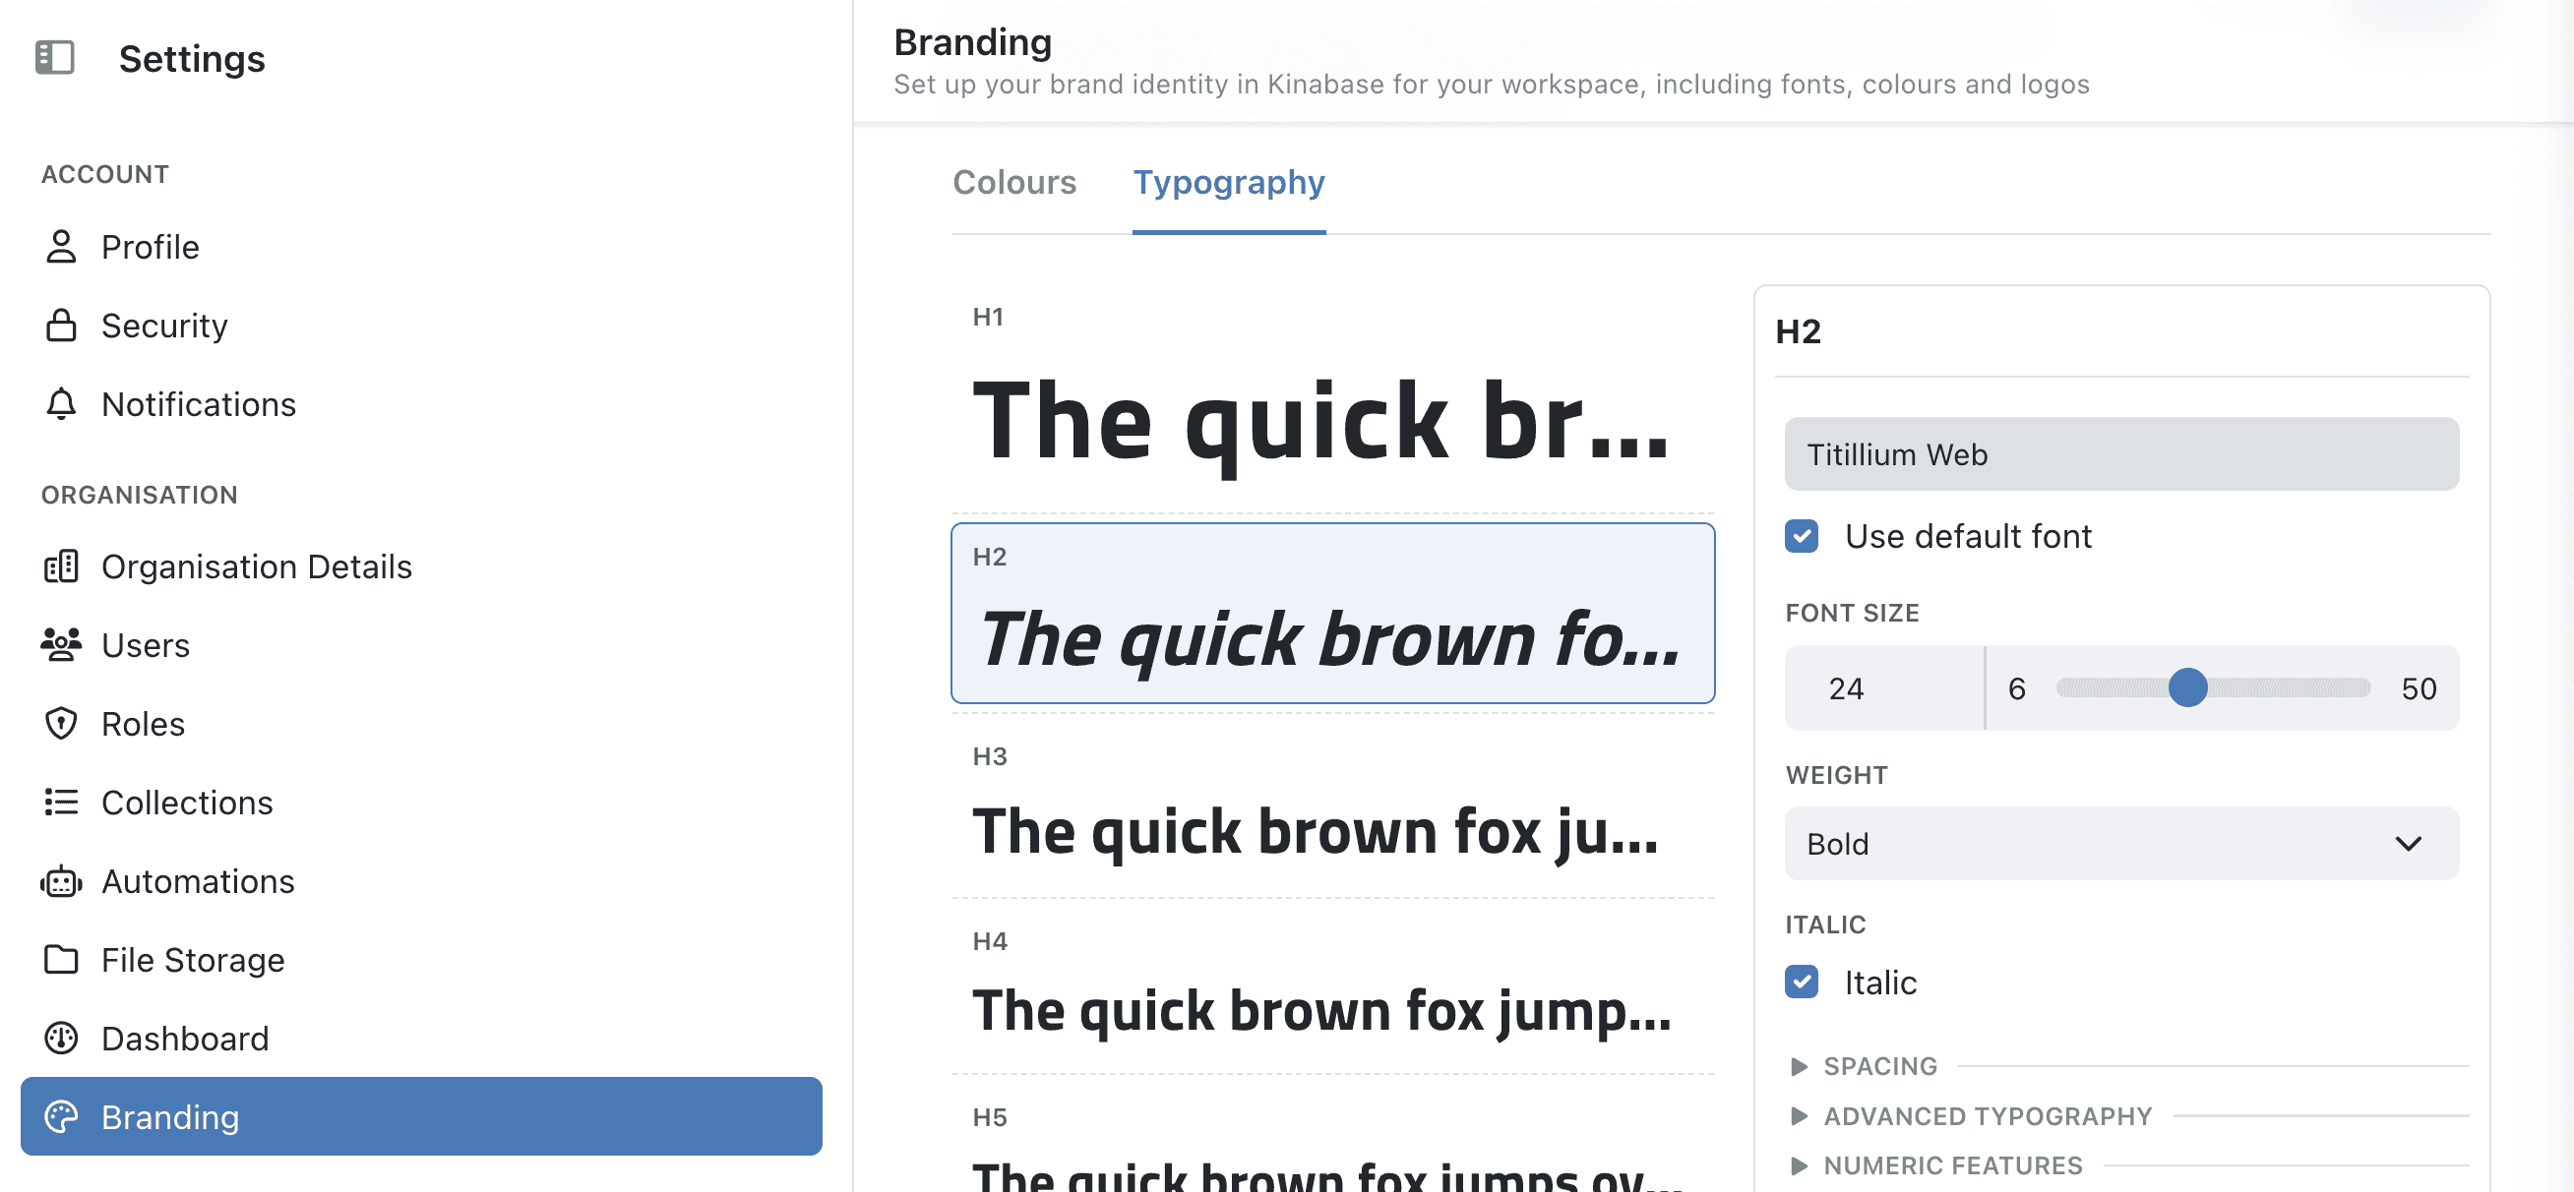This screenshot has height=1192, width=2574.
Task: Open the Weight dropdown showing Bold
Action: point(2121,843)
